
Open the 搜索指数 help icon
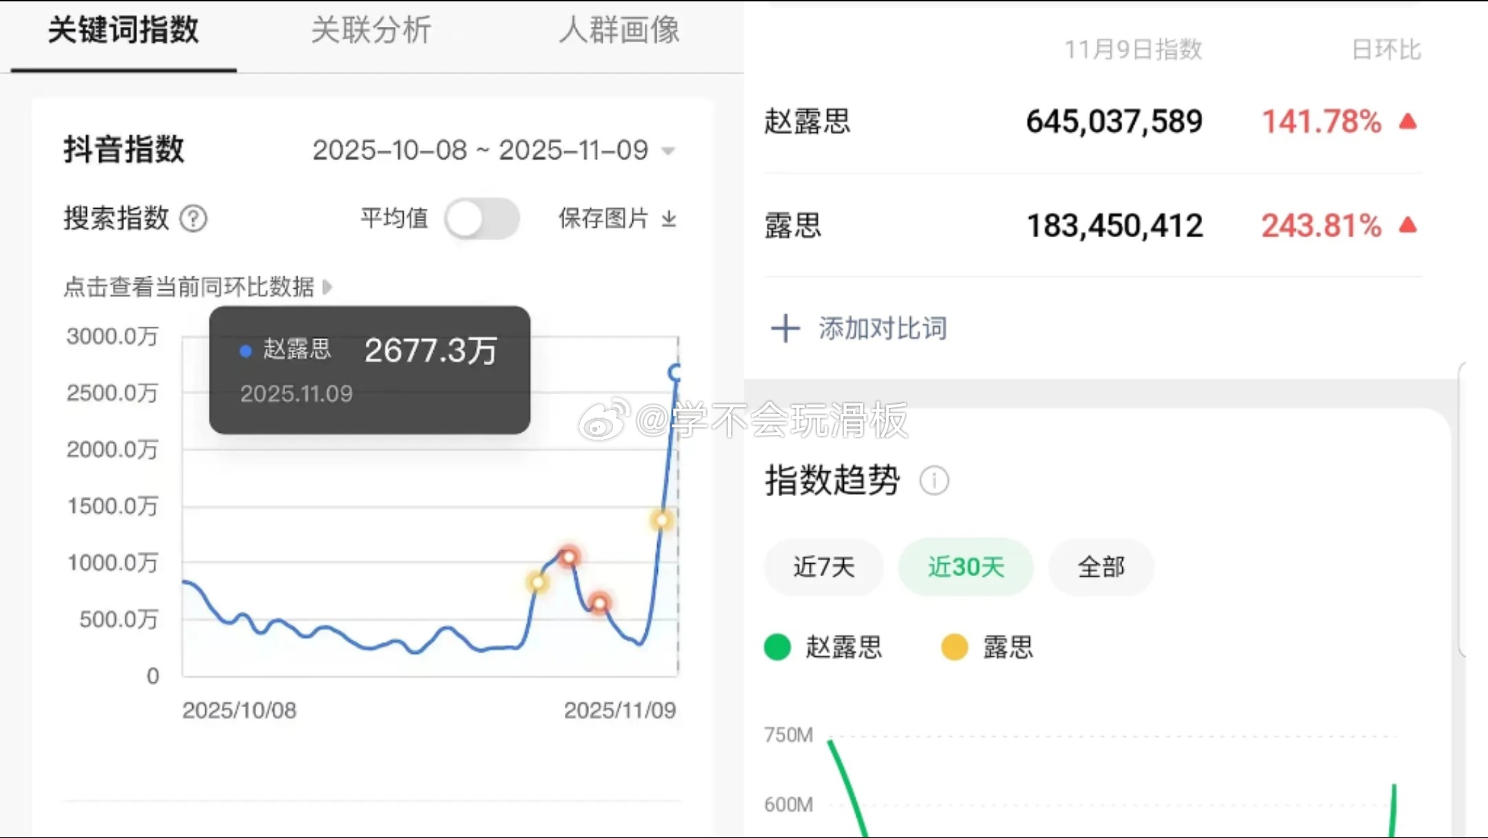[x=194, y=219]
